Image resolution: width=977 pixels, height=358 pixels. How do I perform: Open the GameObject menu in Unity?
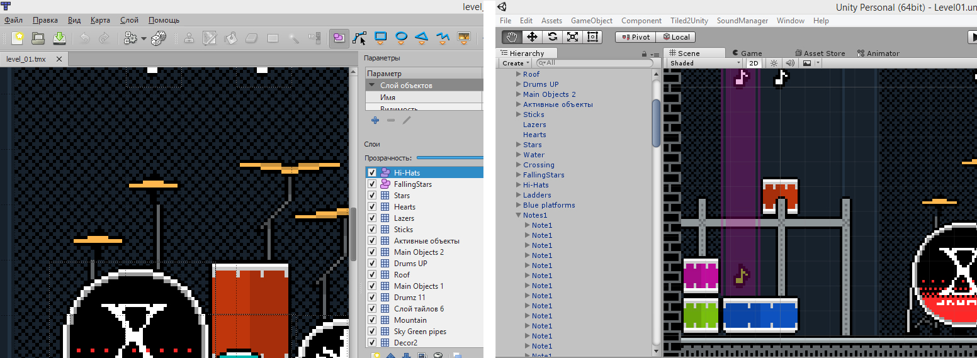point(592,21)
